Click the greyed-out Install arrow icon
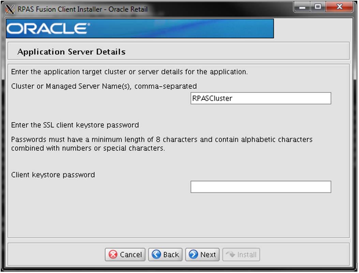This screenshot has width=359, height=273. (230, 255)
